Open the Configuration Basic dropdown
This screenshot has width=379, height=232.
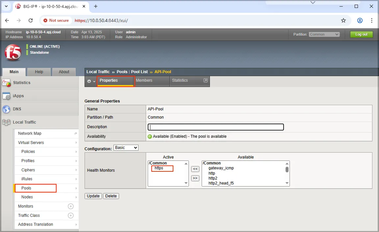pos(126,148)
